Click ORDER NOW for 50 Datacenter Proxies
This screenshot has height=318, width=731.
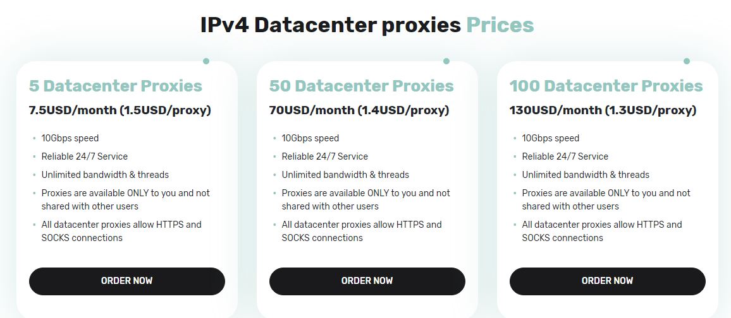[367, 281]
